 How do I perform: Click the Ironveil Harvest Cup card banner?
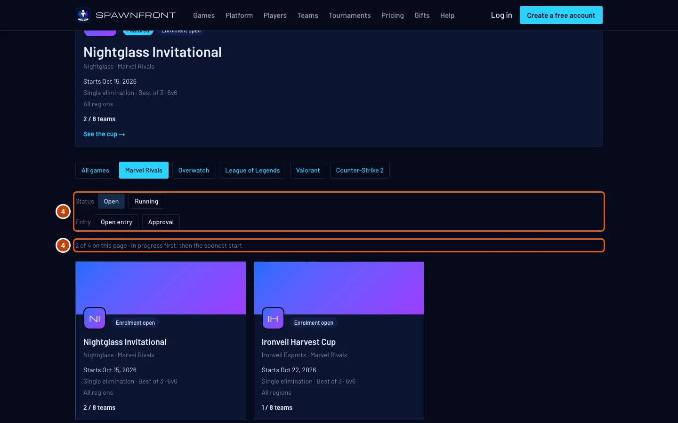tap(339, 288)
